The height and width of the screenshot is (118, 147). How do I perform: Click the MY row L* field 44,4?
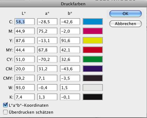(25, 50)
